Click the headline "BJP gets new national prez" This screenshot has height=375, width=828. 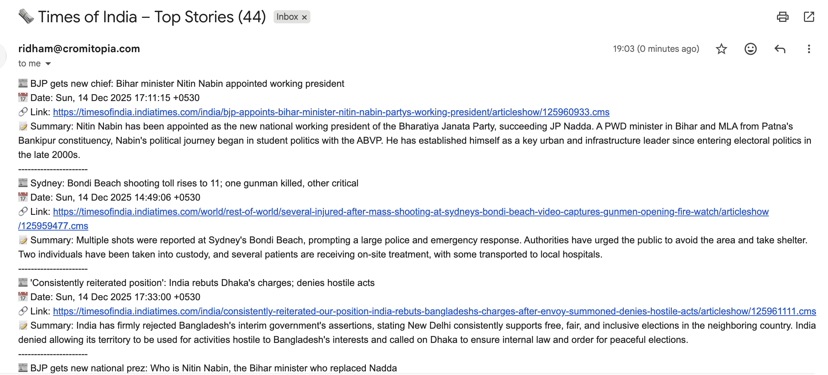(x=213, y=368)
